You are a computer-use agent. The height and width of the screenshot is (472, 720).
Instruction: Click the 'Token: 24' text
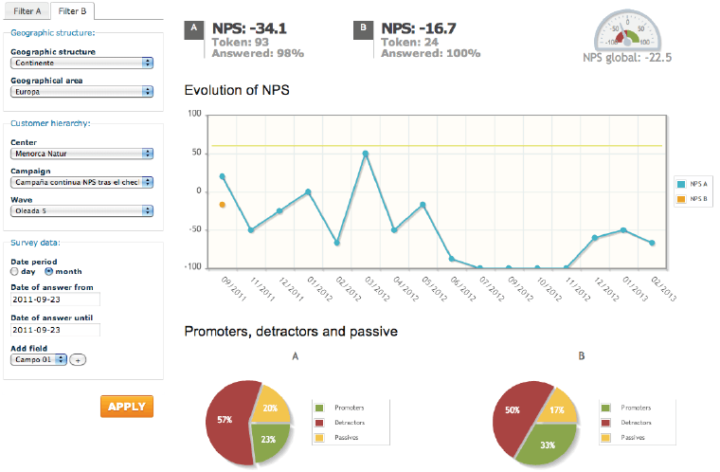click(409, 43)
